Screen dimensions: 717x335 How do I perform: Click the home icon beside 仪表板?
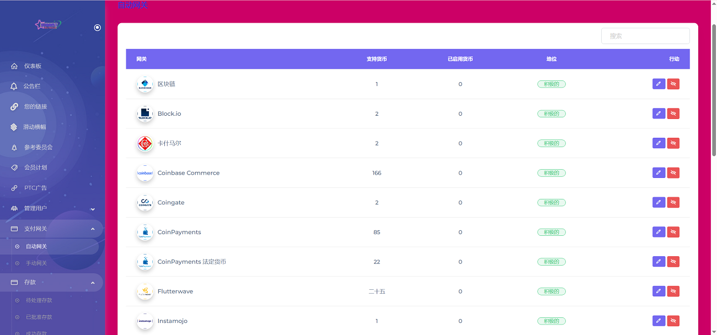14,66
